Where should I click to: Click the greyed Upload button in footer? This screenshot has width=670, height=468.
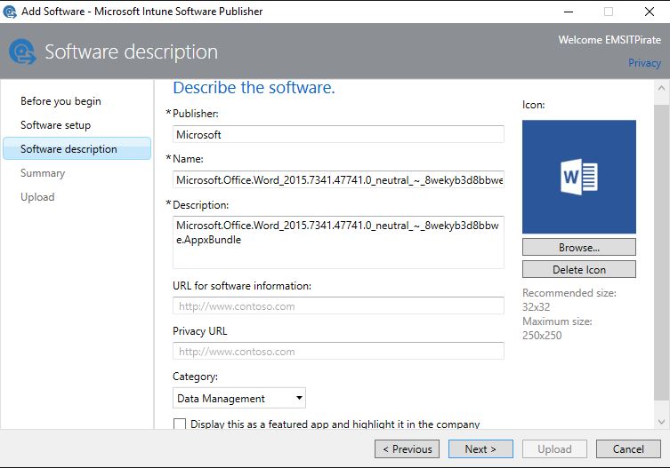[554, 448]
